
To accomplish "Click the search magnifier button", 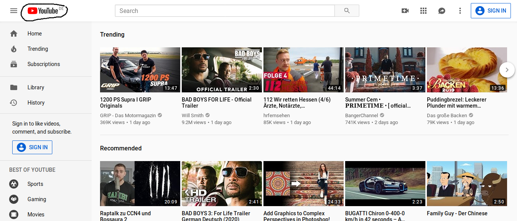I will pyautogui.click(x=347, y=11).
